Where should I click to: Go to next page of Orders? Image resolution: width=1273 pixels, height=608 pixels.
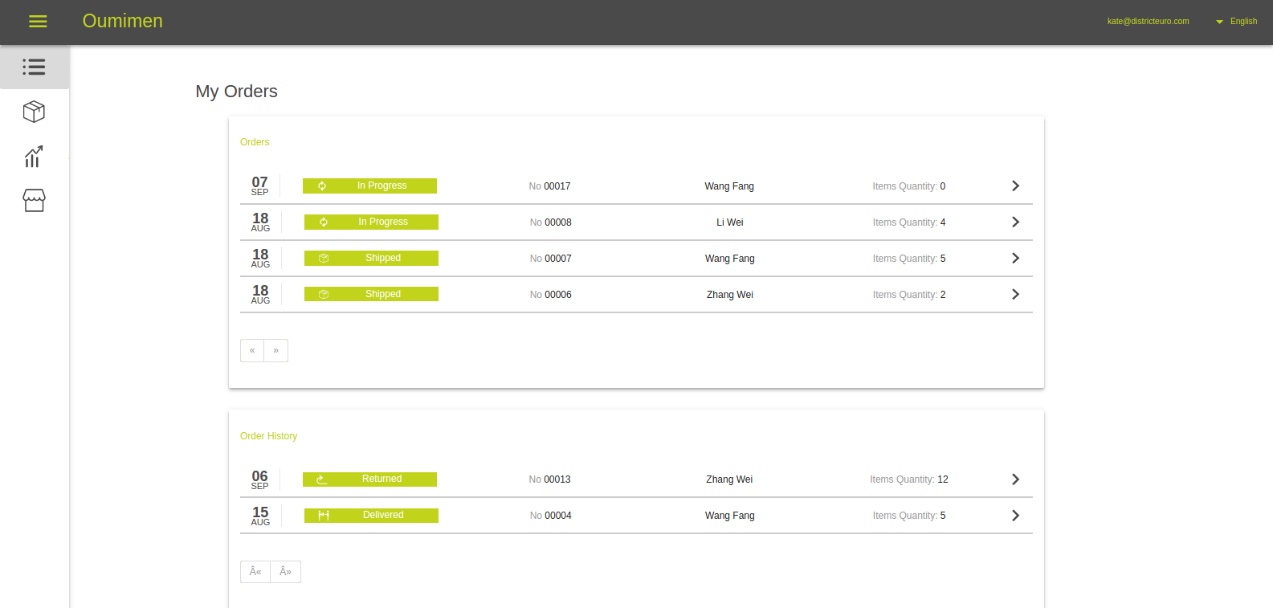tap(276, 351)
